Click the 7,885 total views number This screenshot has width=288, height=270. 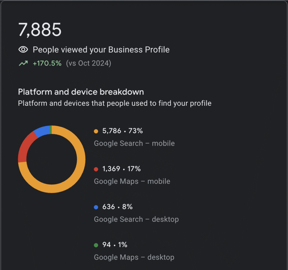(40, 30)
